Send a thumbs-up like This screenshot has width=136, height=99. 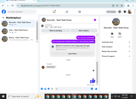coord(96,89)
